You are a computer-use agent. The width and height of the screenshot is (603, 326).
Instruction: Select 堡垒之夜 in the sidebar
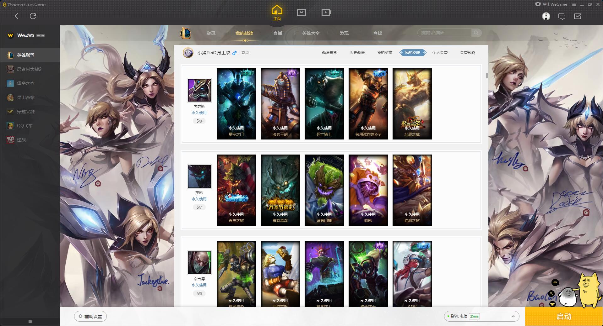click(30, 83)
